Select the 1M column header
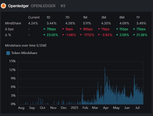Image resolution: width=153 pixels, height=116 pixels. [85, 17]
